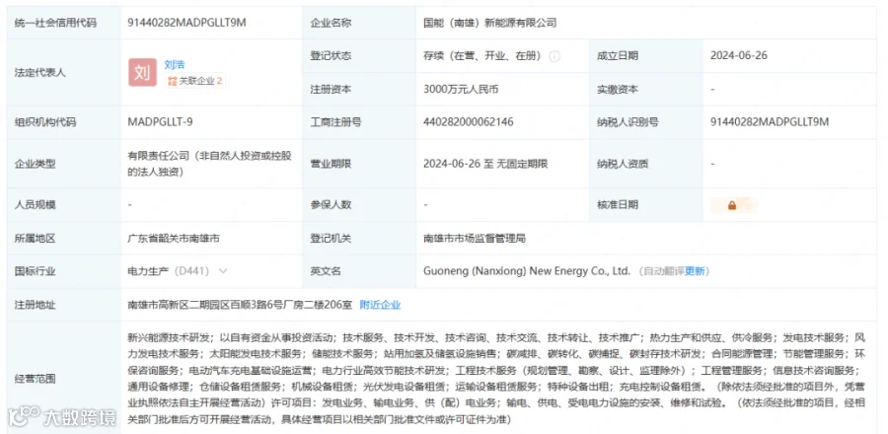The height and width of the screenshot is (434, 888).
Task: Click the lock icon in 核准日期 row
Action: point(732,205)
